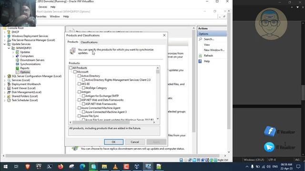Expand the DHCP tree node
Viewport: 305px width, 171px height.
pos(5,32)
